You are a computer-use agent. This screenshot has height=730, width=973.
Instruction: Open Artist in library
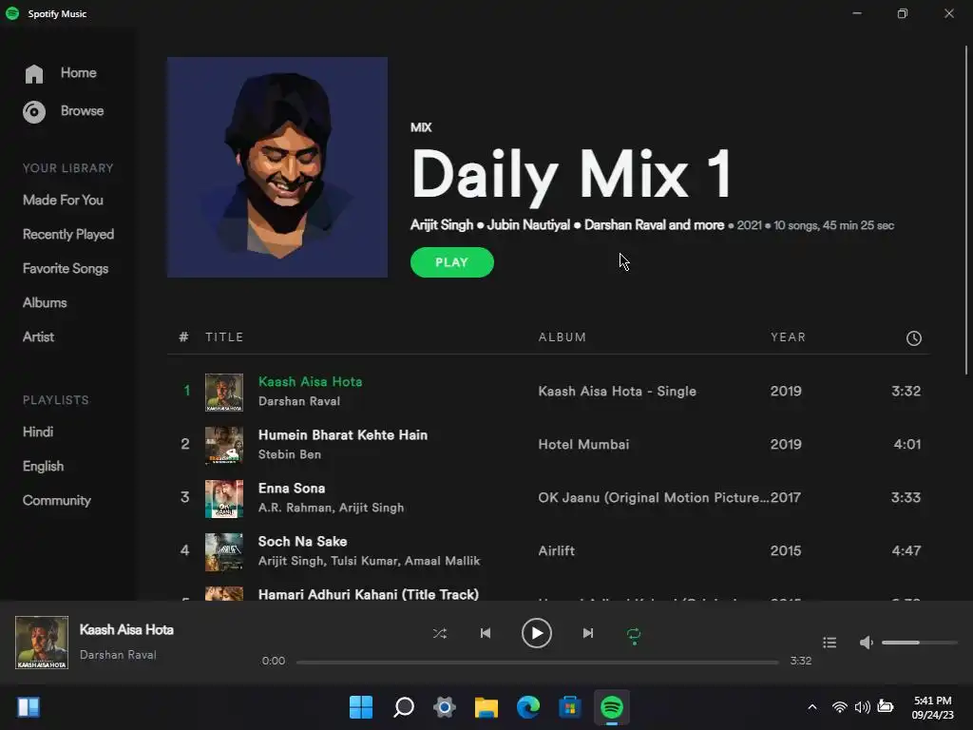[x=38, y=336]
